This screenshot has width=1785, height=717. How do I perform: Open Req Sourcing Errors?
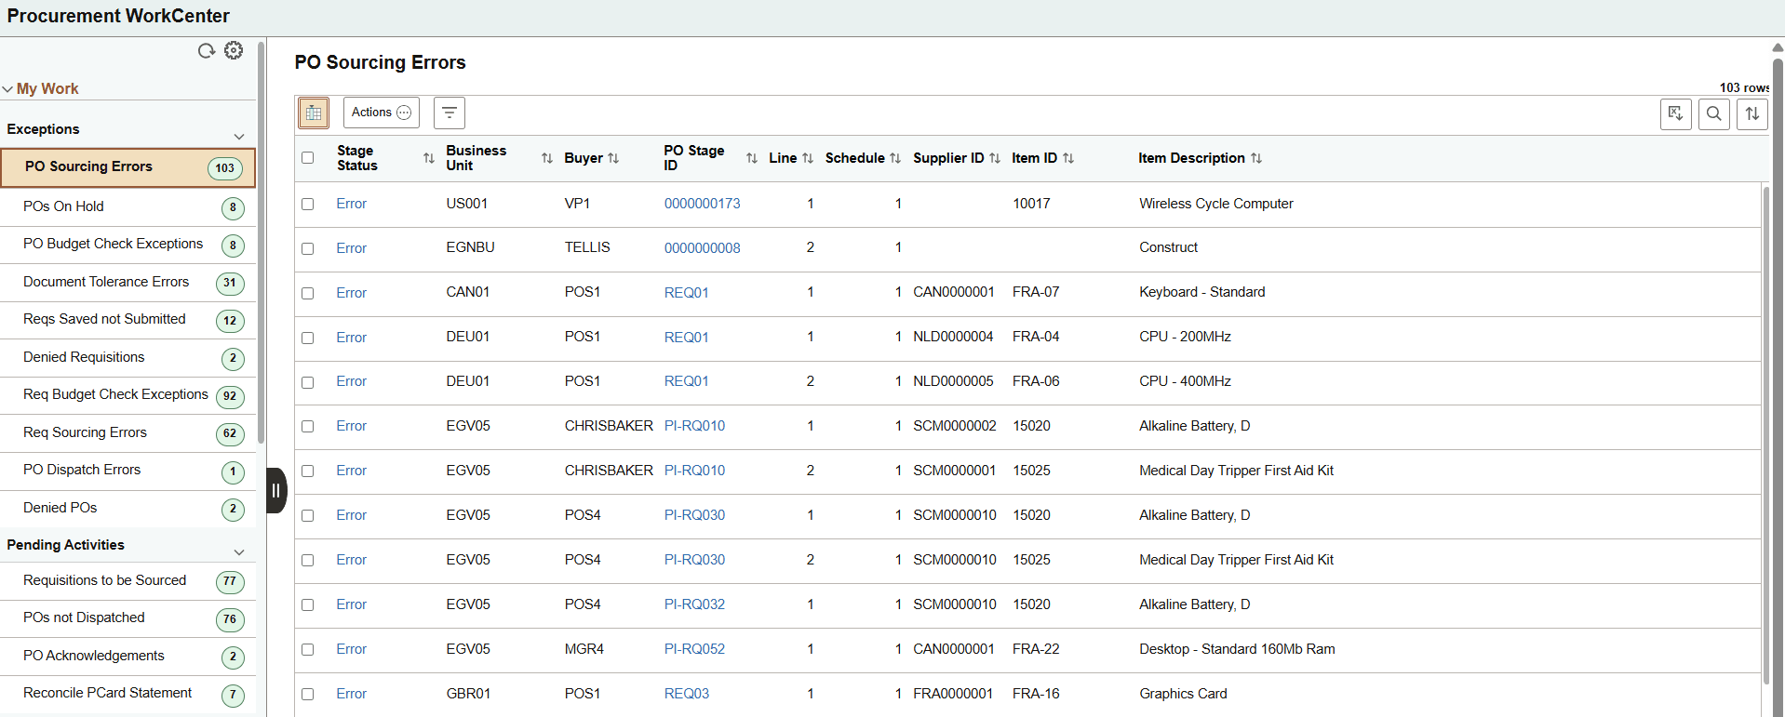(128, 432)
